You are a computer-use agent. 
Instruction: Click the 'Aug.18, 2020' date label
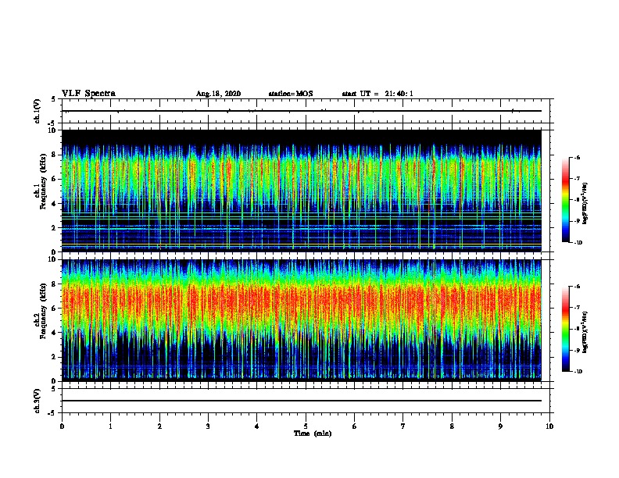pos(218,94)
